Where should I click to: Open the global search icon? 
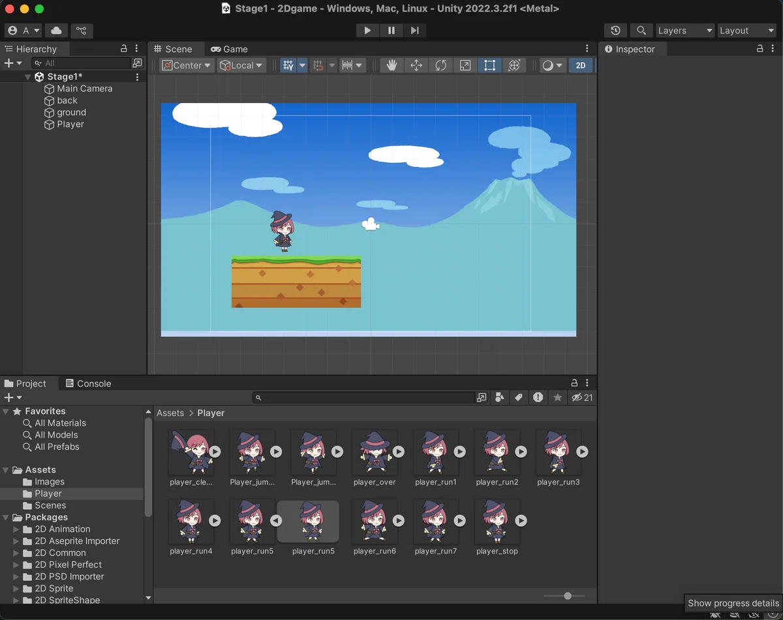(641, 31)
